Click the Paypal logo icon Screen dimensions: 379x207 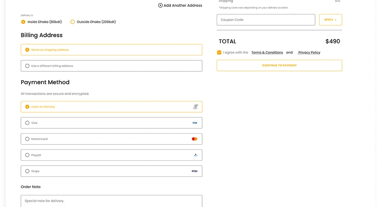click(x=195, y=155)
